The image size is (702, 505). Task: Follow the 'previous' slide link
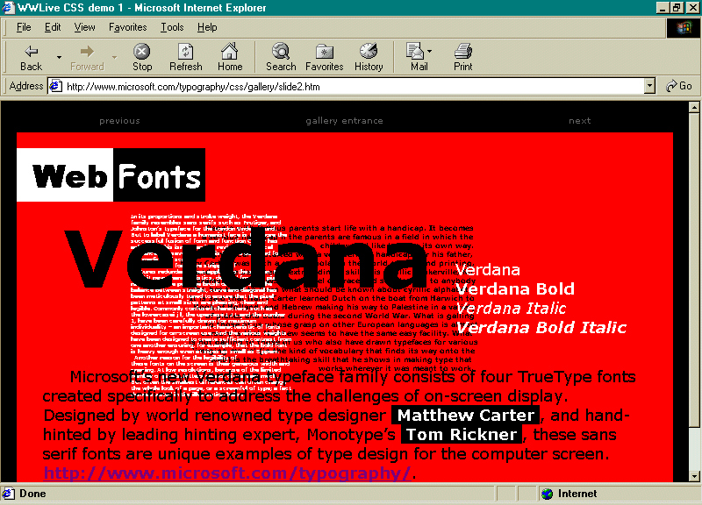119,121
